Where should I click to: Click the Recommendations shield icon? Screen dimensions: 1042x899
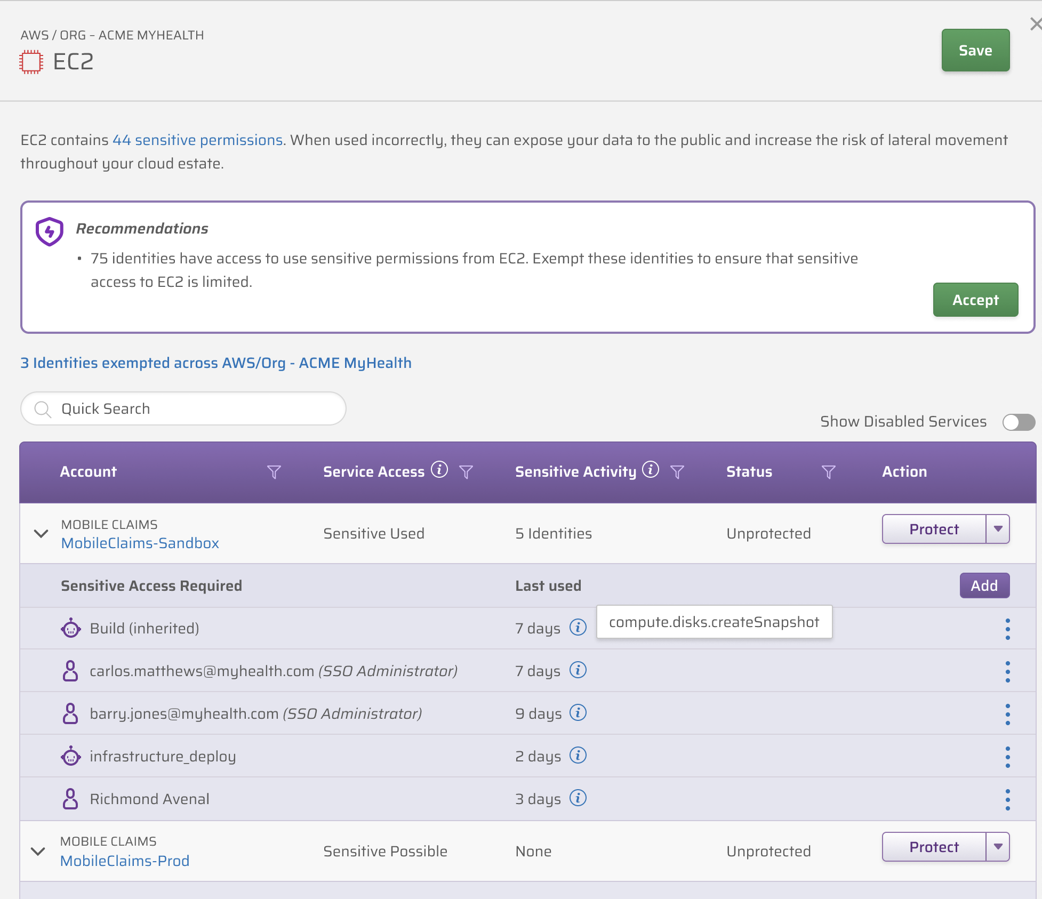tap(50, 231)
